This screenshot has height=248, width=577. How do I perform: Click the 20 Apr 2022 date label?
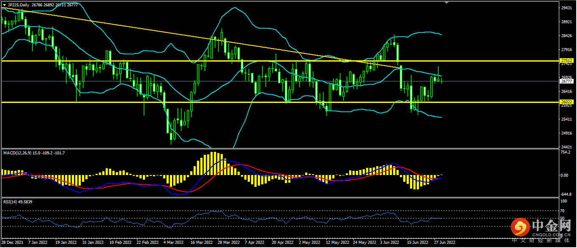pyautogui.click(x=282, y=243)
